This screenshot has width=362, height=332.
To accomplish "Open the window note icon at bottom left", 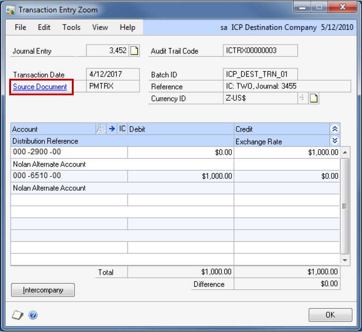I will (17, 315).
